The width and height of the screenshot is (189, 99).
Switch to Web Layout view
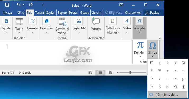[110, 73]
